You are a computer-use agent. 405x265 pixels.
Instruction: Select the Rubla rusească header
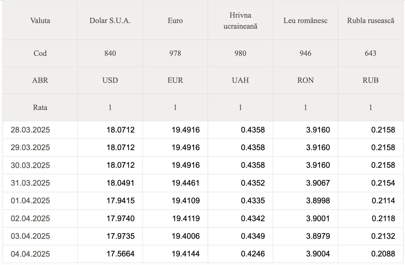pyautogui.click(x=371, y=21)
